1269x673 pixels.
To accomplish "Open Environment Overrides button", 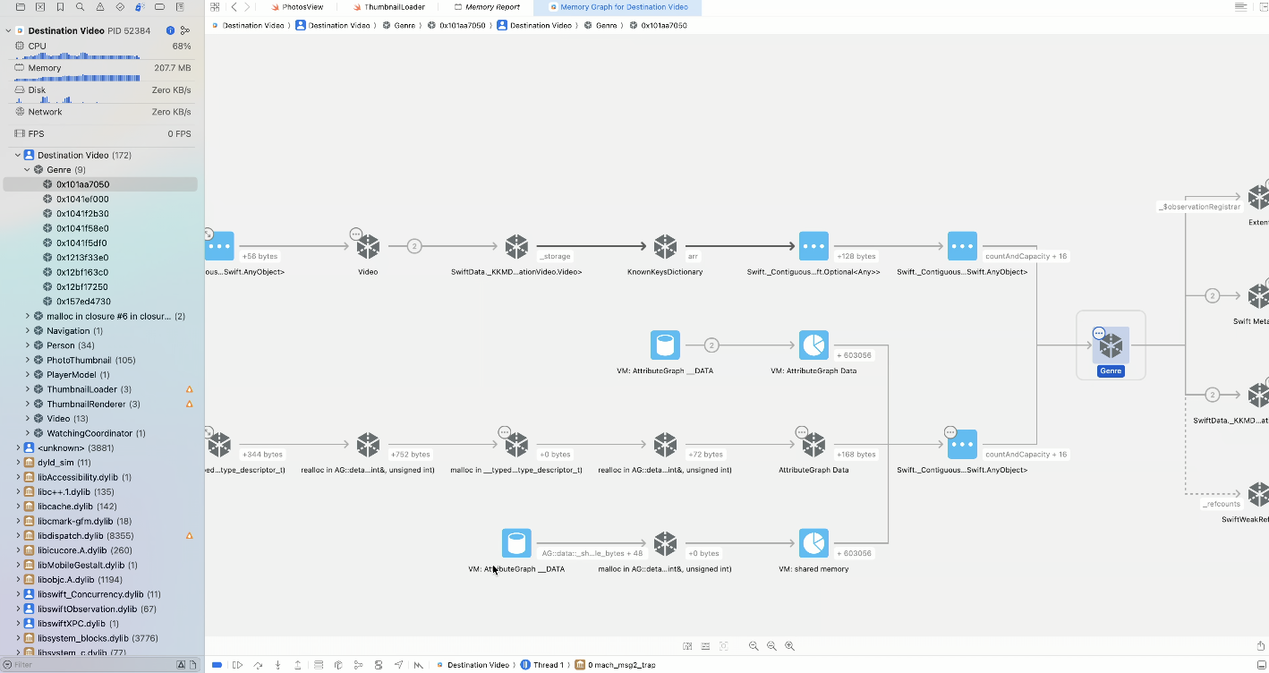I will (379, 665).
